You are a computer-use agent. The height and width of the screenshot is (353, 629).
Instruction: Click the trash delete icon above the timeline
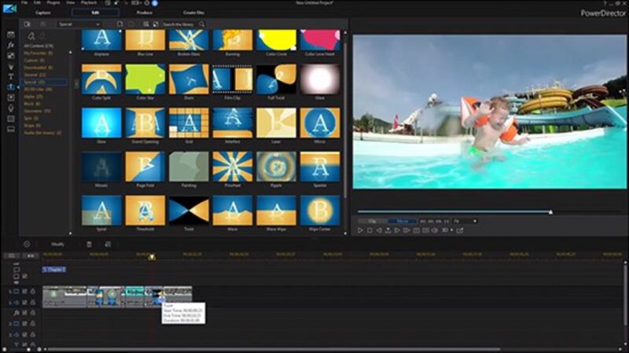(89, 245)
